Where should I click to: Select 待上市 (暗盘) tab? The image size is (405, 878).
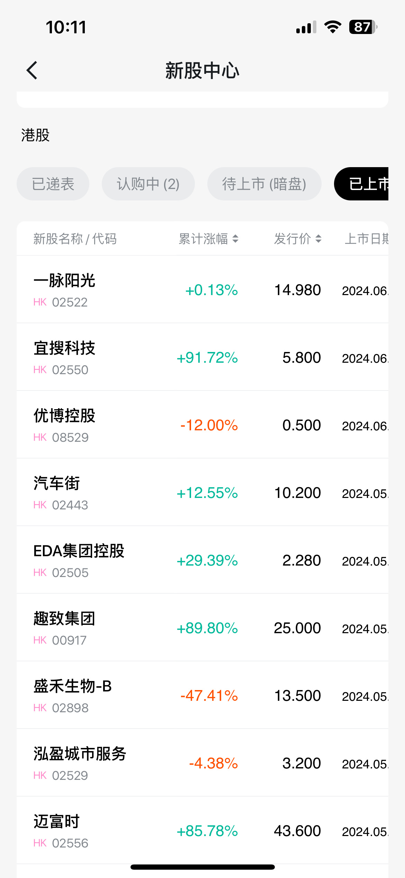[x=264, y=184]
